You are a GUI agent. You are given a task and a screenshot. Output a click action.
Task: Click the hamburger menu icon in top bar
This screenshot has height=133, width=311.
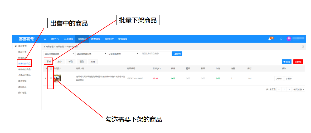tap(45, 39)
